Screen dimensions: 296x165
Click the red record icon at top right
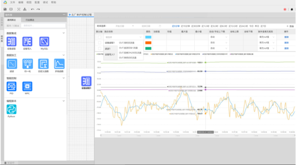click(285, 9)
